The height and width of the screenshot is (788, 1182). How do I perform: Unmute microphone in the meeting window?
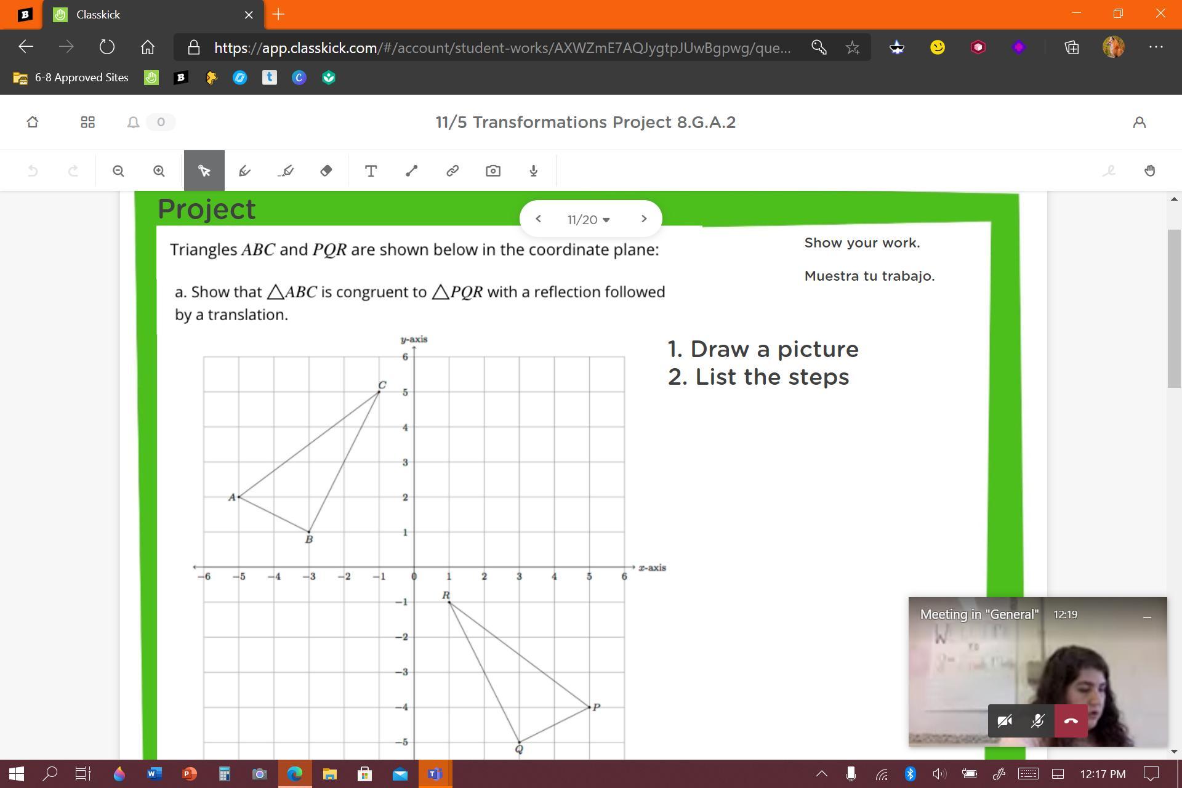[1037, 721]
